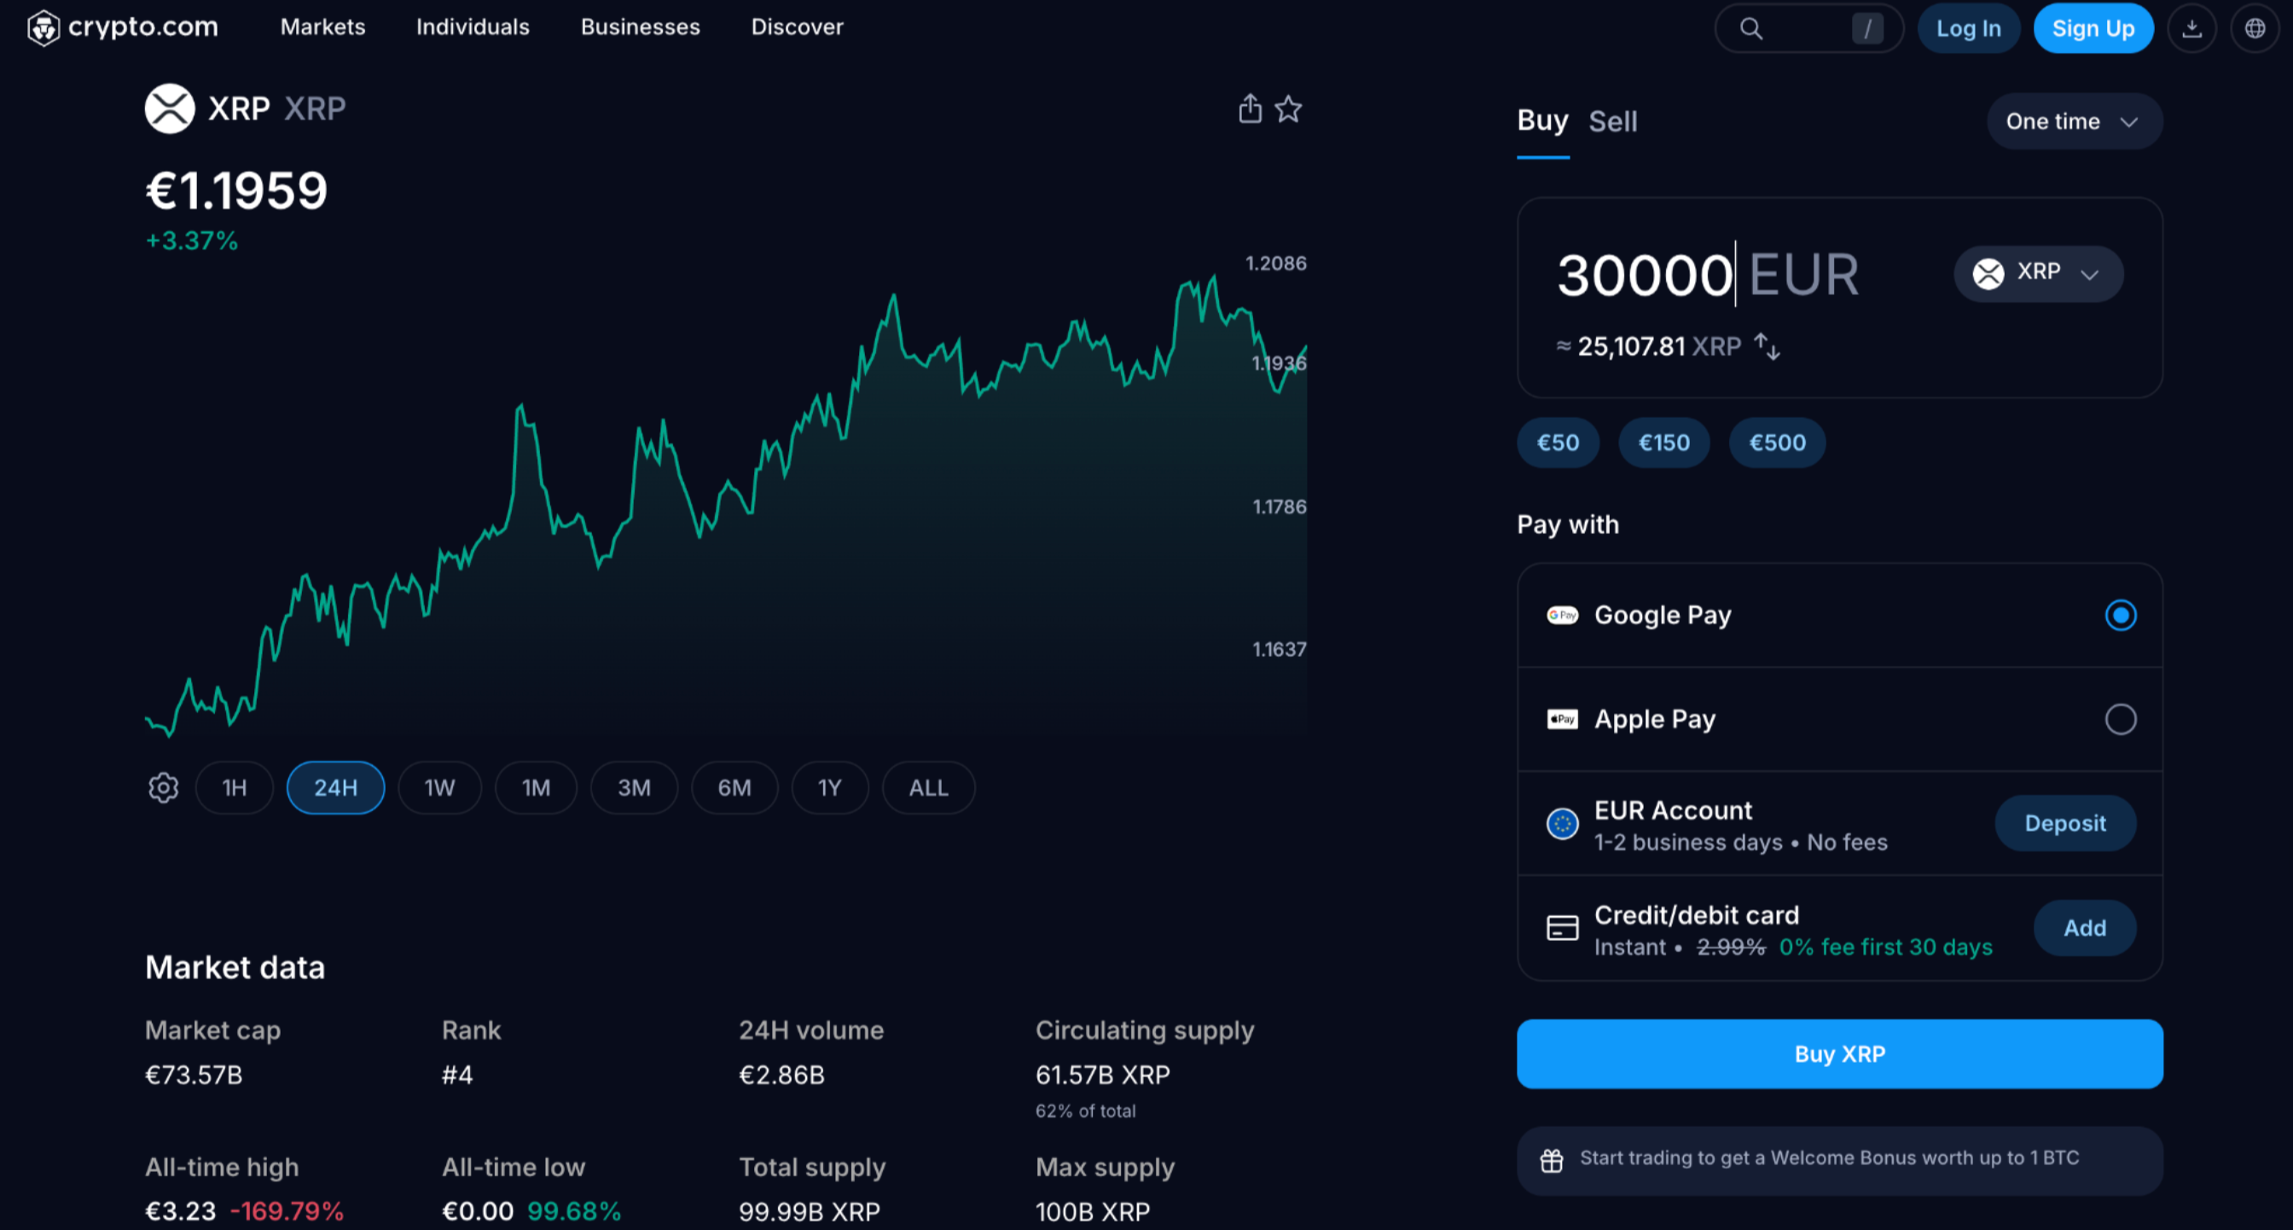Click the €1.1959 price value
This screenshot has height=1230, width=2293.
click(x=237, y=190)
